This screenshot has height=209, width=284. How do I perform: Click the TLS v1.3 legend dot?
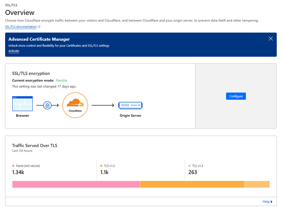[x=189, y=166]
